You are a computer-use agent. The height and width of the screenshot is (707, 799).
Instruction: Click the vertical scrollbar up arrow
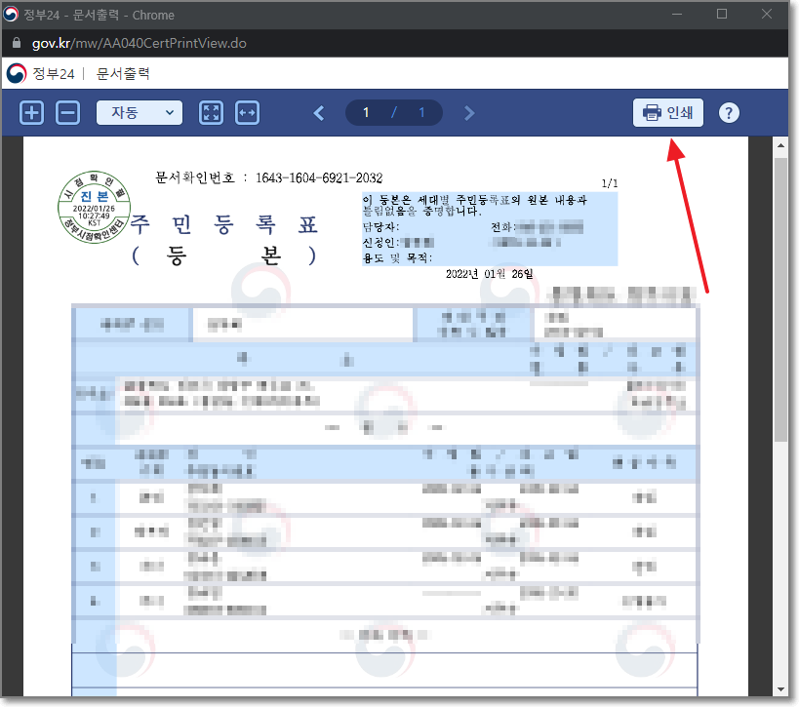pos(780,144)
